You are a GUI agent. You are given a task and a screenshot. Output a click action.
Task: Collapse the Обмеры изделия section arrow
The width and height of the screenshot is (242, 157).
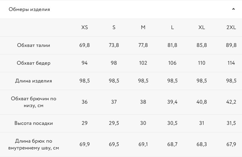point(234,9)
